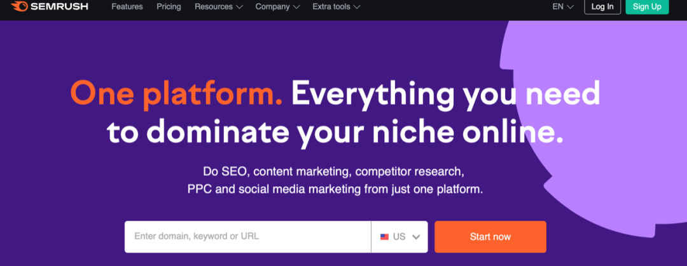Go to the Pricing page

(x=169, y=7)
